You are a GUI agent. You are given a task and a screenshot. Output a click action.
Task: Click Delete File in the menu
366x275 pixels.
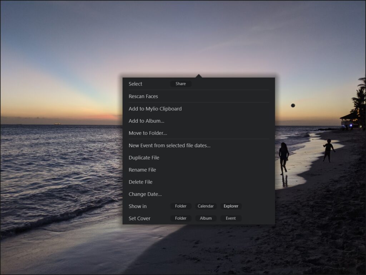(140, 182)
